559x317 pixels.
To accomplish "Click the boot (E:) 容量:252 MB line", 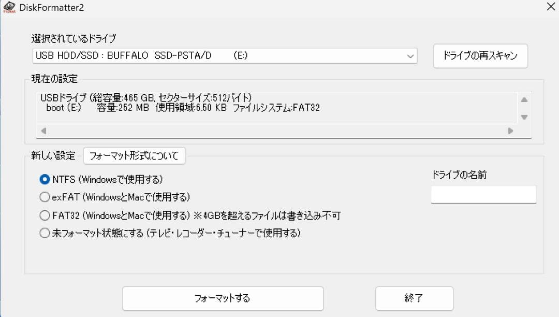I will [x=183, y=108].
